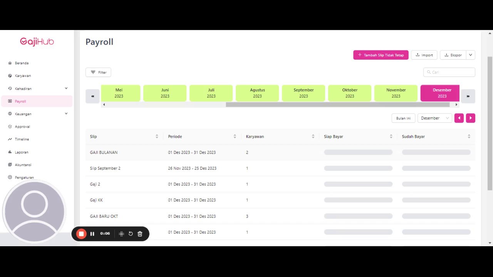This screenshot has width=493, height=277.
Task: Sort table by Slip column
Action: [157, 137]
